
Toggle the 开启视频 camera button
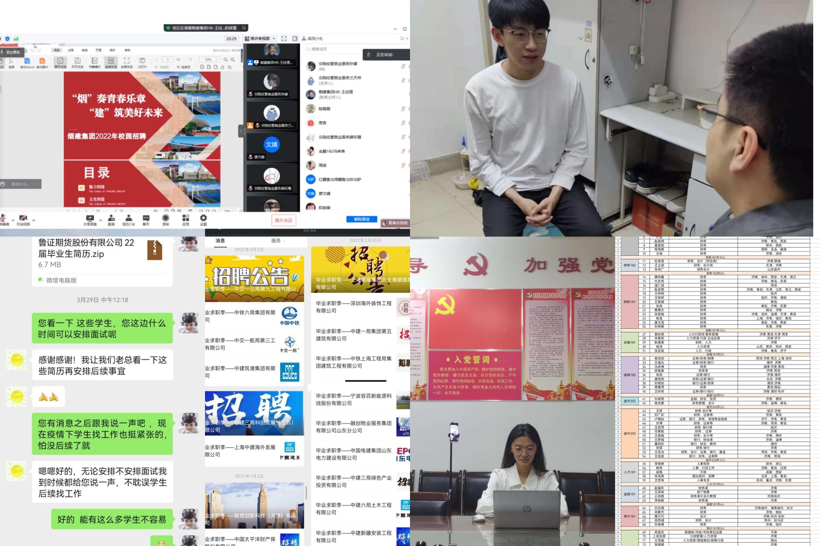point(23,220)
